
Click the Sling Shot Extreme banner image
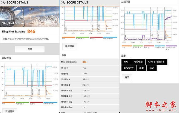click(30, 17)
